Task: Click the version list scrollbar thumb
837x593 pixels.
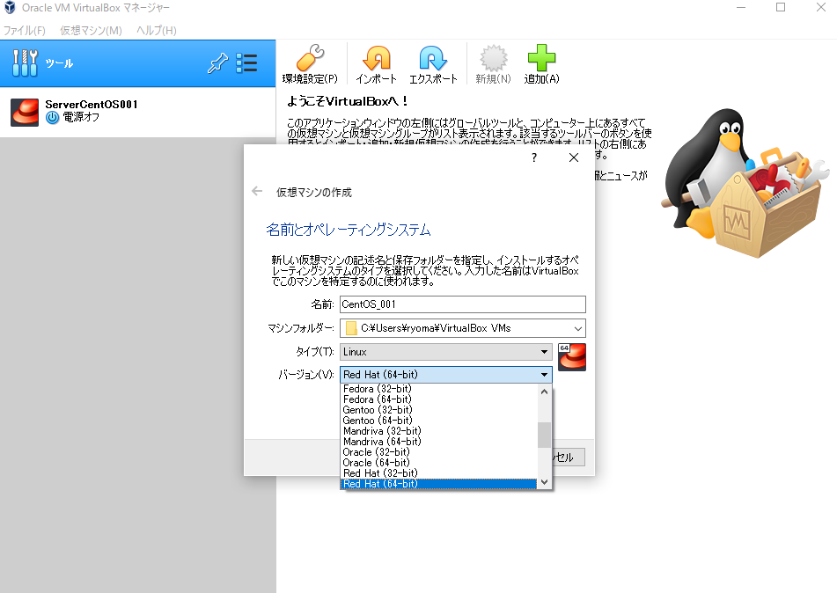Action: pos(544,435)
